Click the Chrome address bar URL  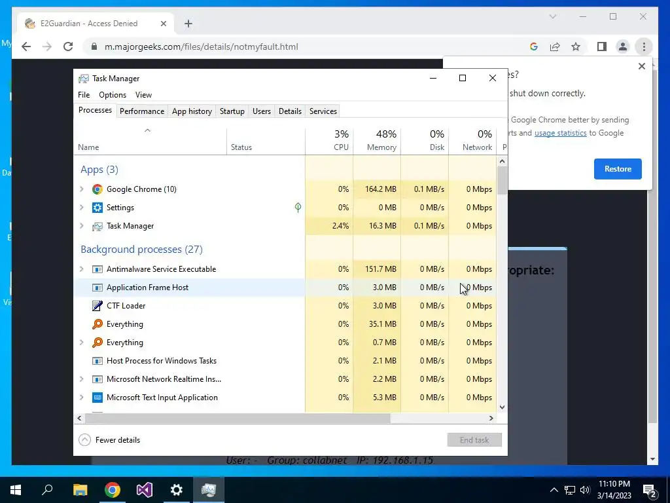pyautogui.click(x=202, y=47)
